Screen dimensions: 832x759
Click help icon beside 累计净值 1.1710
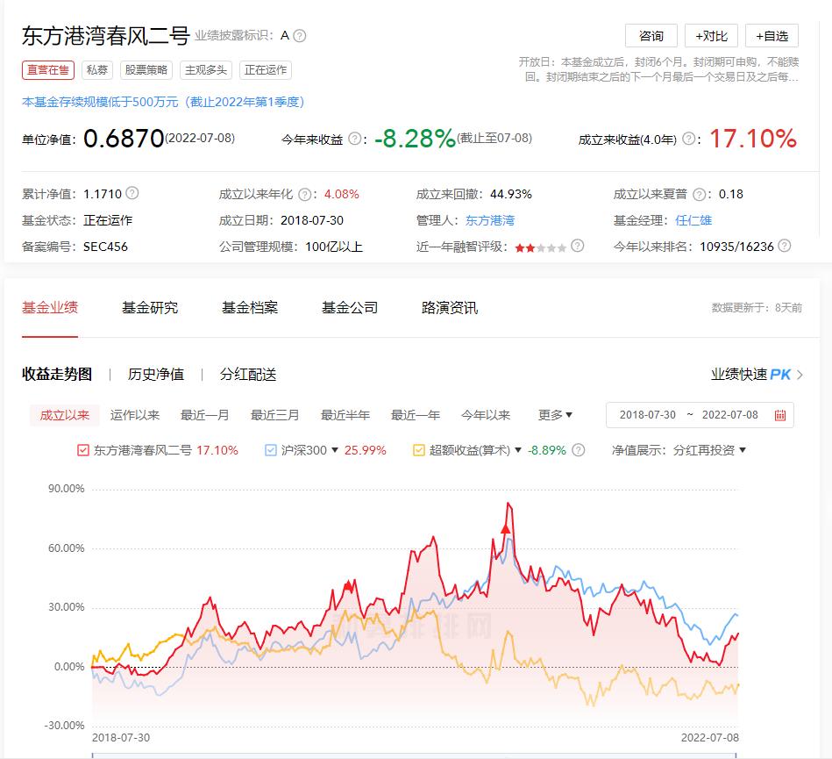[x=132, y=193]
